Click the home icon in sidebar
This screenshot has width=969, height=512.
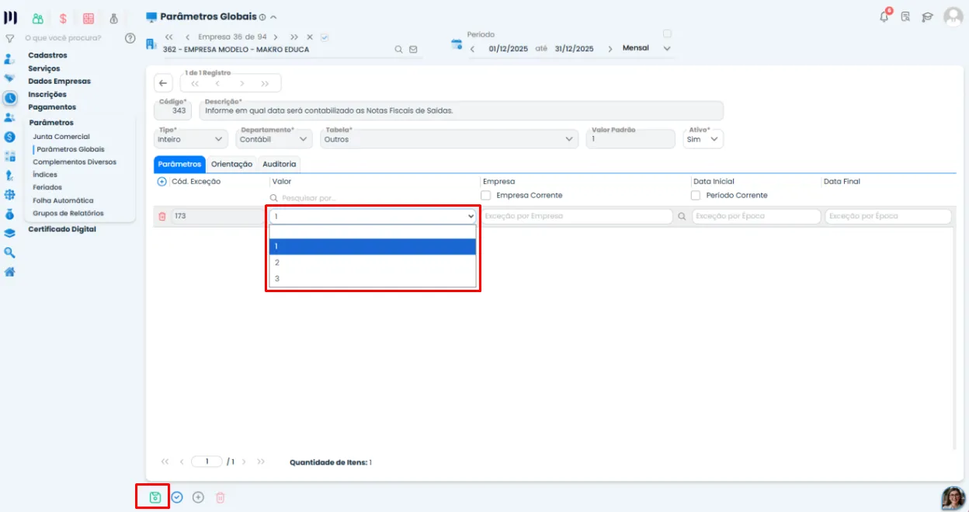point(10,272)
